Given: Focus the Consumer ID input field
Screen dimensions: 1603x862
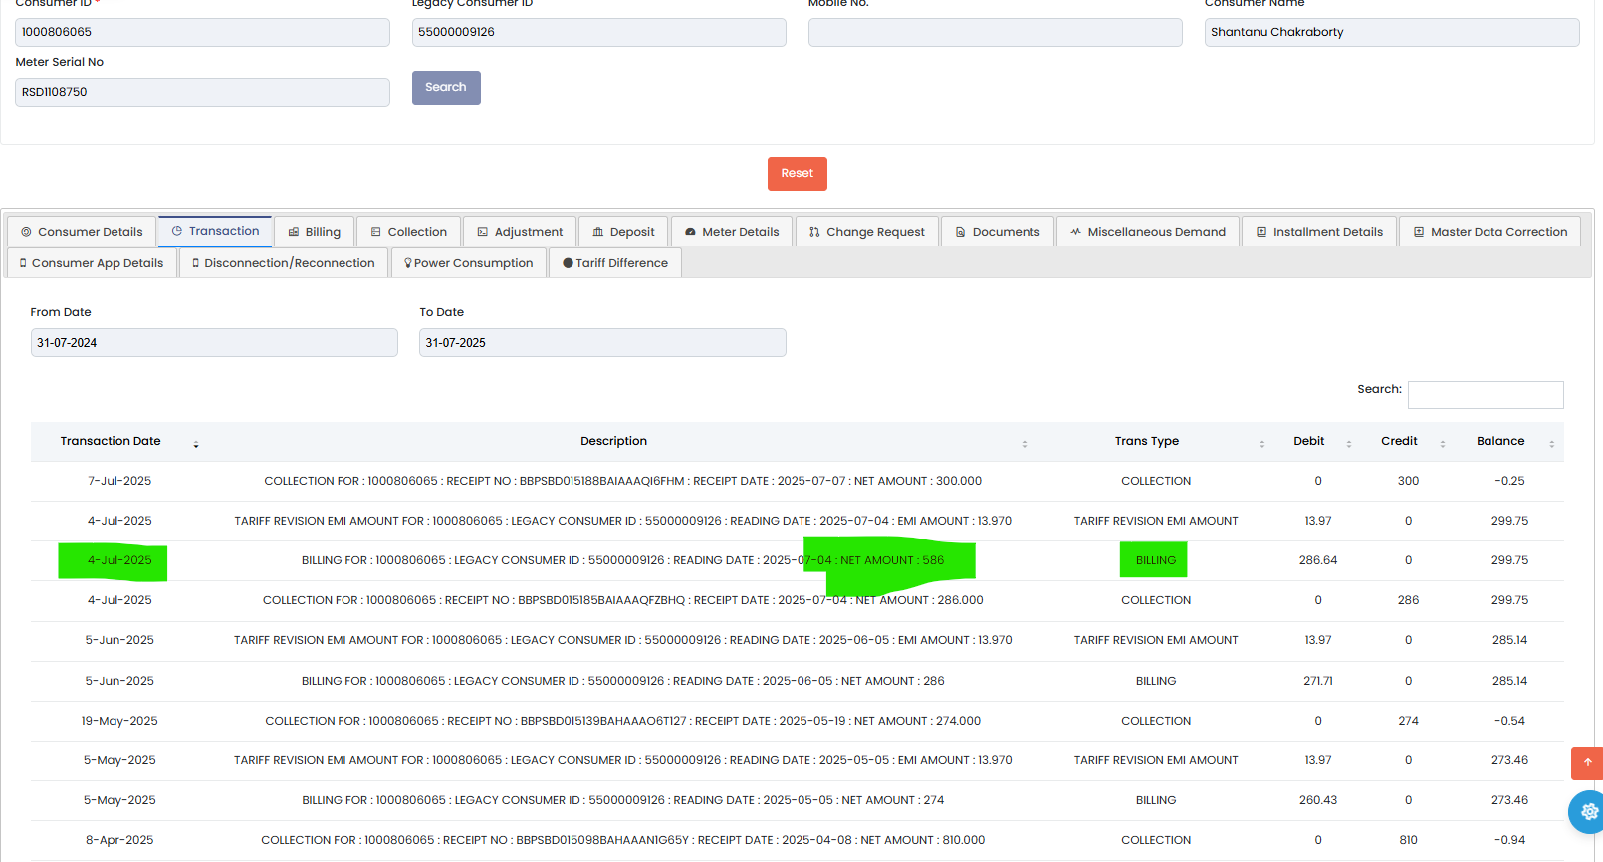Looking at the screenshot, I should [202, 32].
